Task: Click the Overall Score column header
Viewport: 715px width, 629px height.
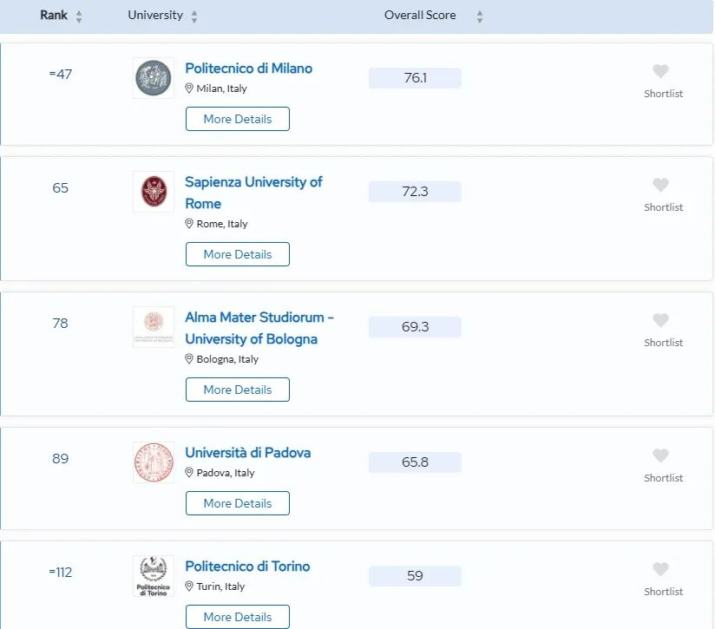Action: point(420,16)
